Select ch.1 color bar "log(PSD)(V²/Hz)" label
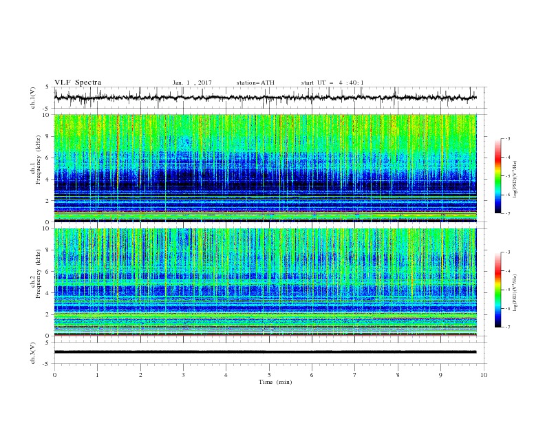The image size is (545, 421). [515, 180]
